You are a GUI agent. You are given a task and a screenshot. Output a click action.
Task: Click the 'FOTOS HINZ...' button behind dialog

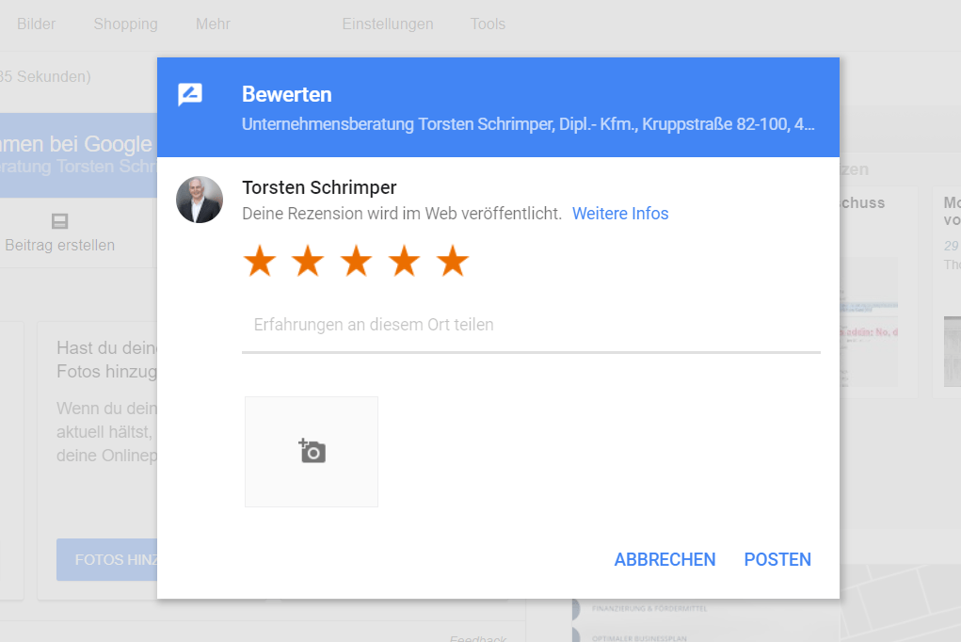coord(106,560)
